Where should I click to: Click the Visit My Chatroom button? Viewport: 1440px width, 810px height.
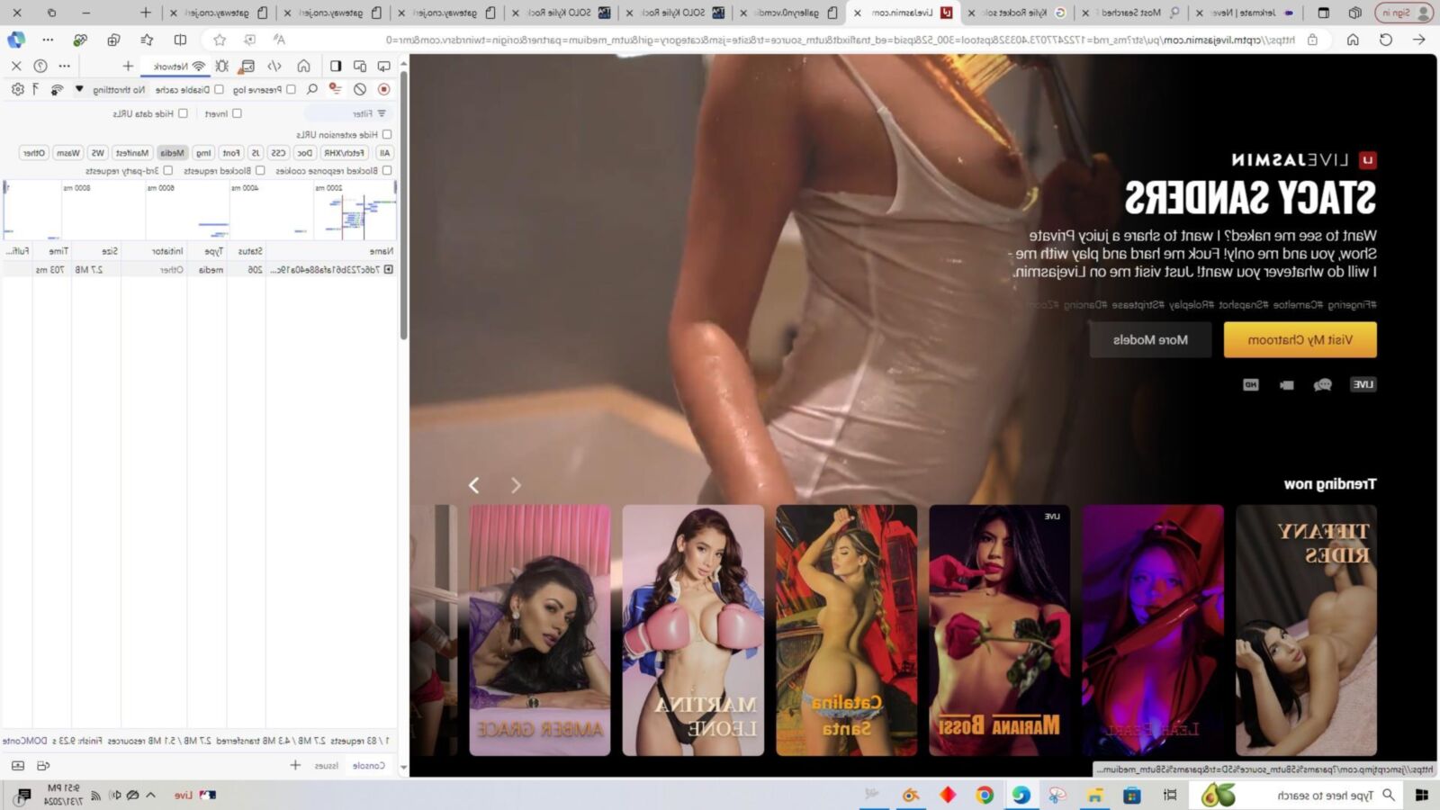(1300, 339)
